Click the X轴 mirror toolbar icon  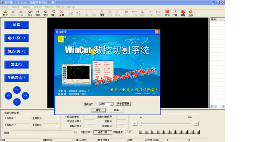[x=86, y=13]
